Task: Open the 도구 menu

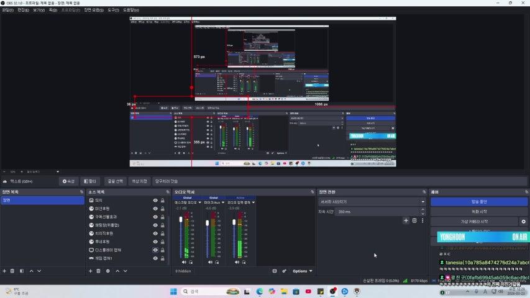Action: (113, 10)
